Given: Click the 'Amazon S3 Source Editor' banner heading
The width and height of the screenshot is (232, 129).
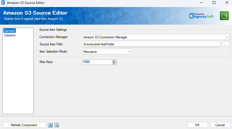Looking at the screenshot, I should point(35,13).
